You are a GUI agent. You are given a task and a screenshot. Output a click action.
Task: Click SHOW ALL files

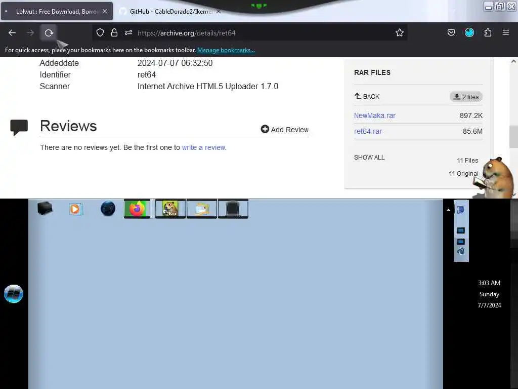tap(369, 158)
